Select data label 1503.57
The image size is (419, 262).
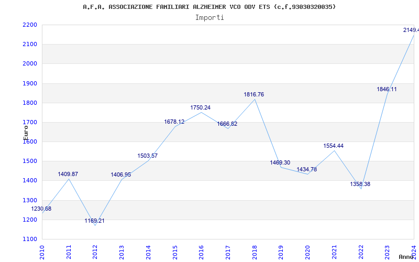click(x=148, y=156)
